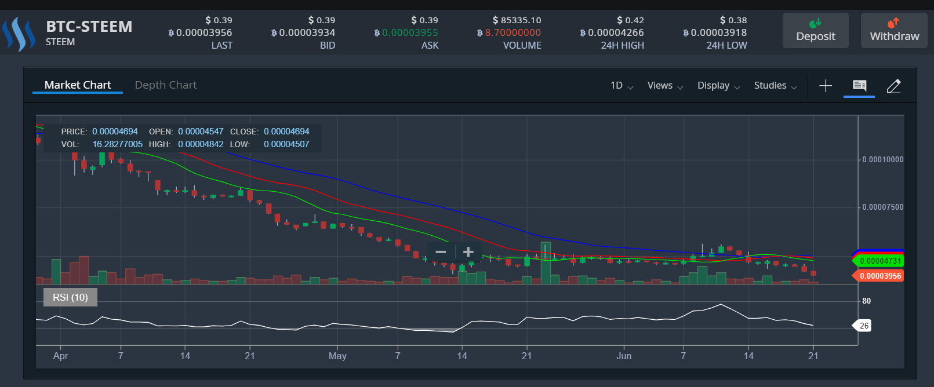Click the RSI value 26 marker
This screenshot has width=934, height=387.
863,326
